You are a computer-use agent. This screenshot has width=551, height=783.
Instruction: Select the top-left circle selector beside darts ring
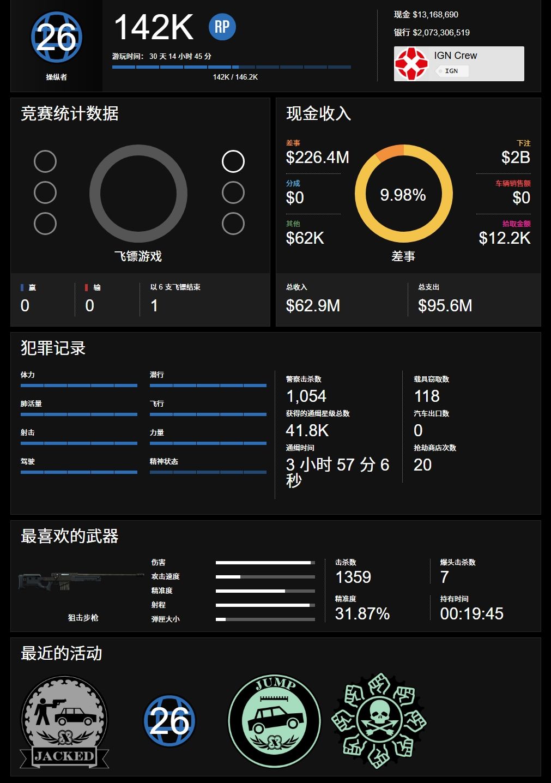(45, 161)
